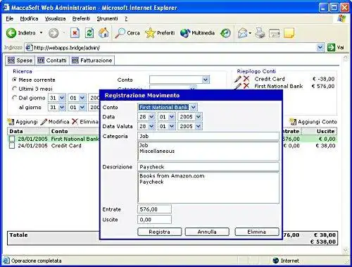Click the Elimina button in the dialog
Screen dimensions: 352x267
(x=257, y=232)
